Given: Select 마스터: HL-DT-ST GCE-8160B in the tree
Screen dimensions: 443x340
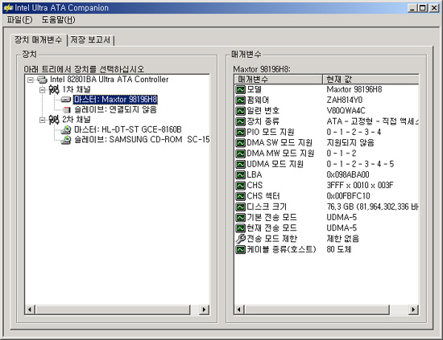Looking at the screenshot, I should (128, 129).
